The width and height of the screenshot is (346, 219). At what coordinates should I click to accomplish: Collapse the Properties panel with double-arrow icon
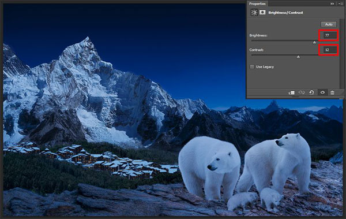tap(332, 4)
